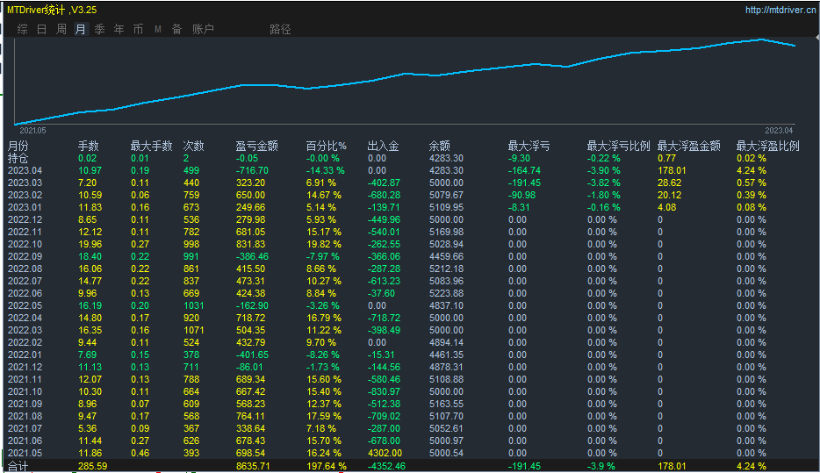Select the 2022.12 month row
The height and width of the screenshot is (473, 820).
25,219
